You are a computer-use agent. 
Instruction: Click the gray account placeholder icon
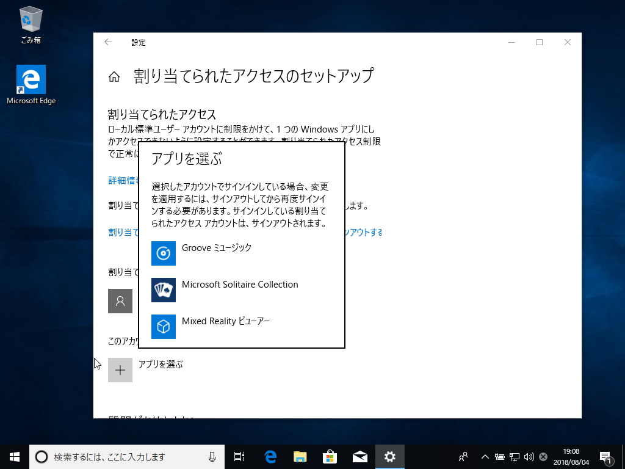point(120,300)
